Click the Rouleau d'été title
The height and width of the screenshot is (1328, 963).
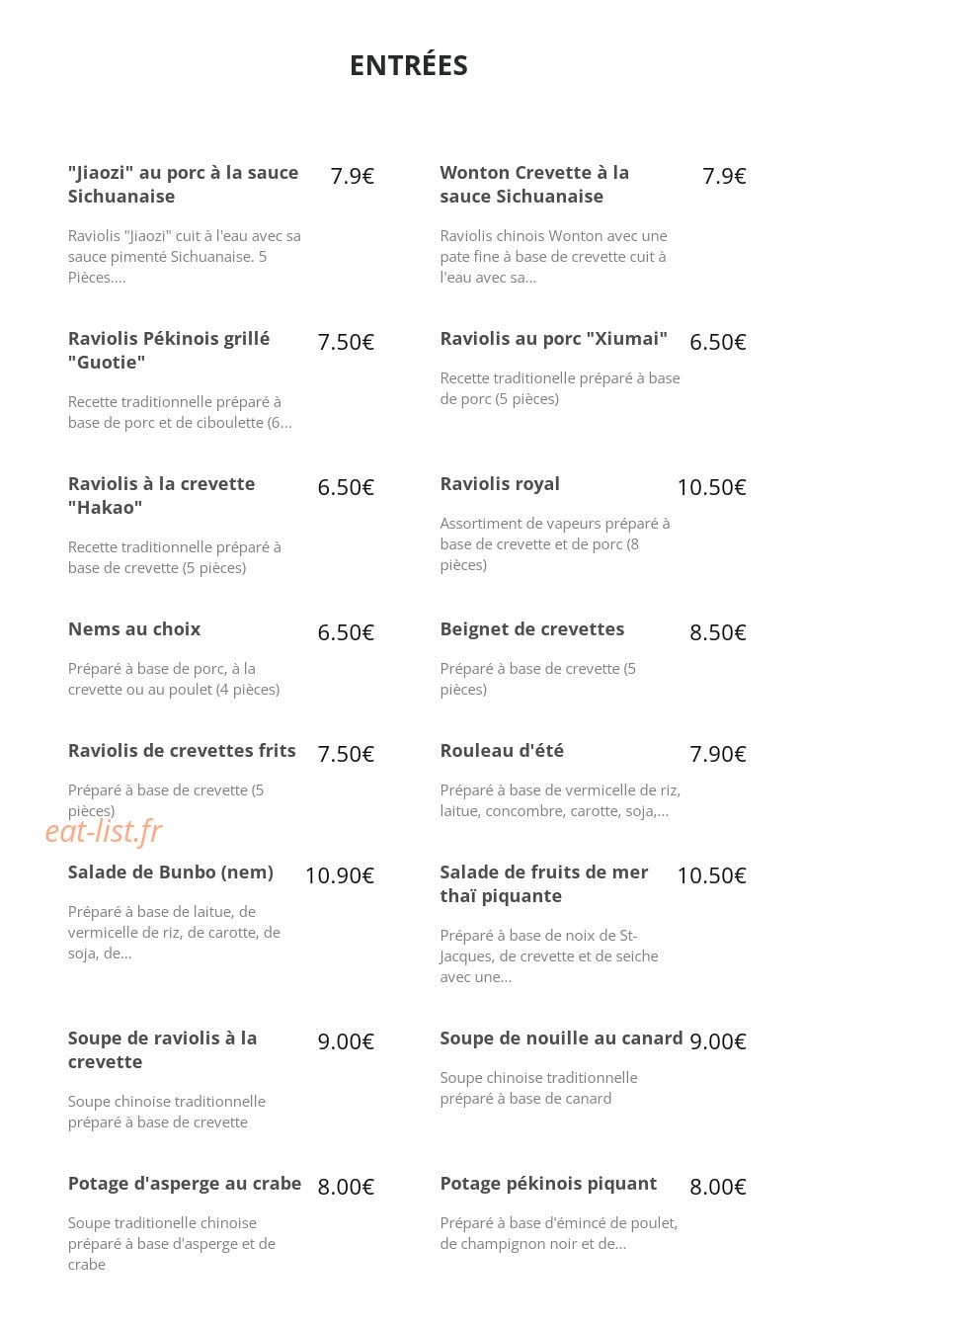tap(502, 750)
